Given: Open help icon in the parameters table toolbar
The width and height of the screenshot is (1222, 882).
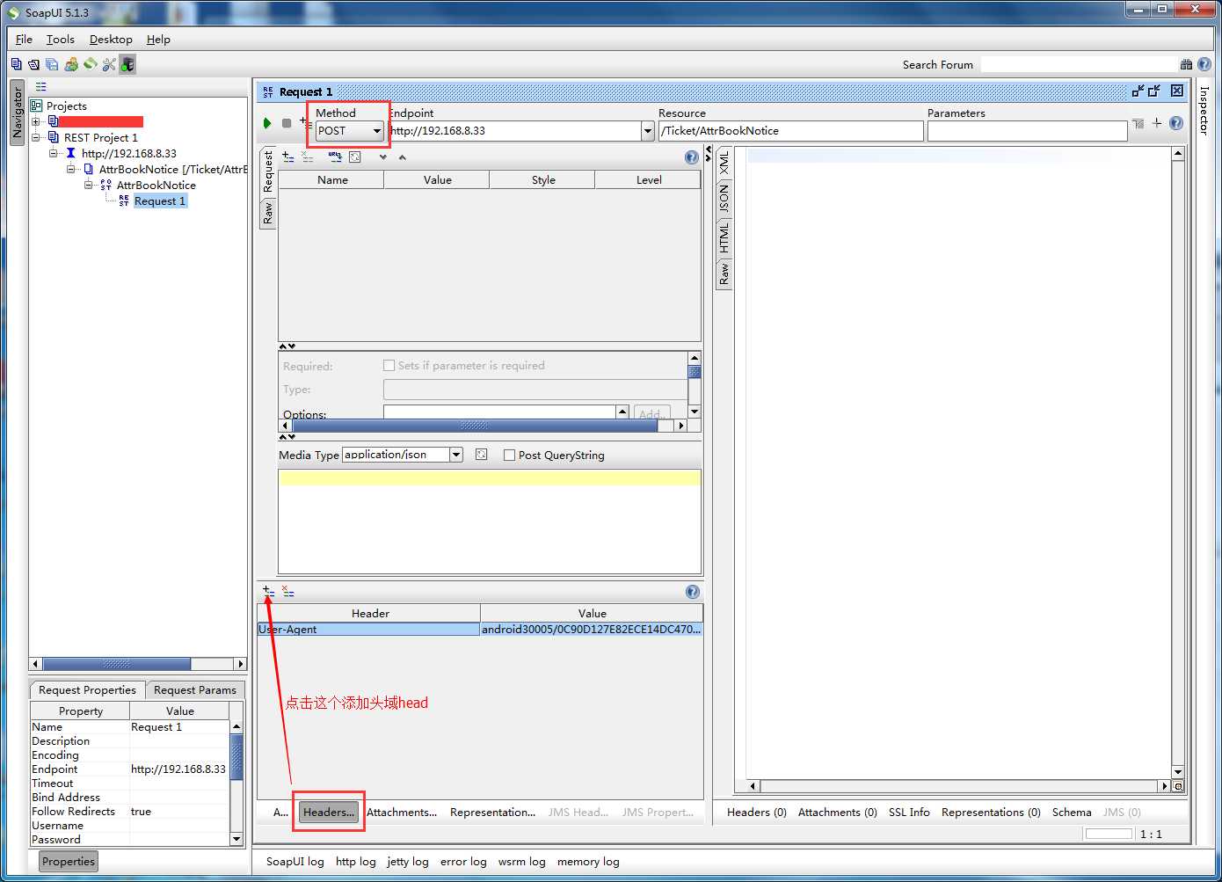Looking at the screenshot, I should [x=692, y=157].
